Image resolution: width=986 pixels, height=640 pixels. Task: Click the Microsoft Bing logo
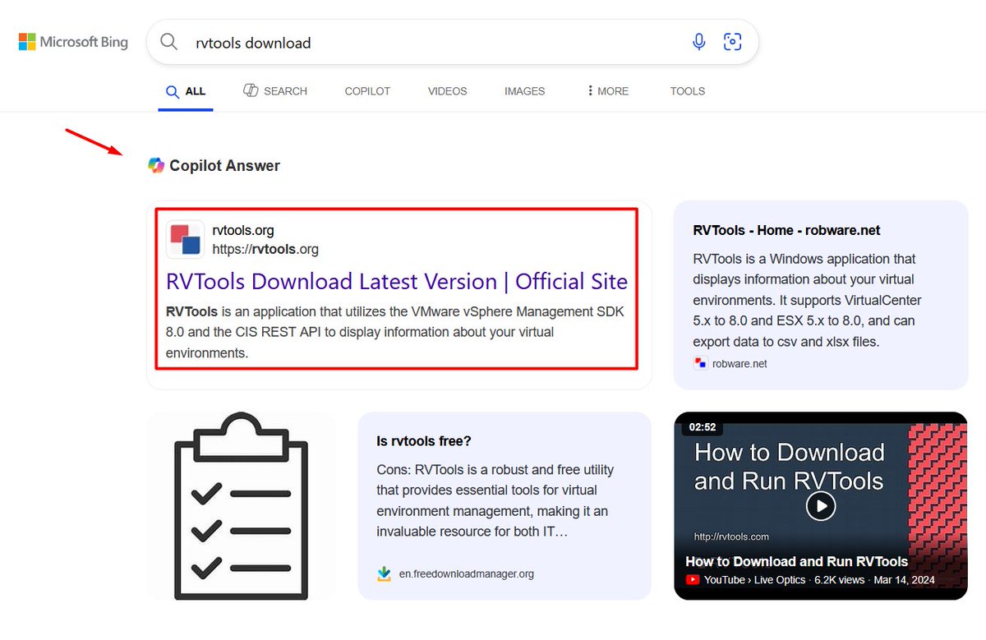[x=72, y=41]
